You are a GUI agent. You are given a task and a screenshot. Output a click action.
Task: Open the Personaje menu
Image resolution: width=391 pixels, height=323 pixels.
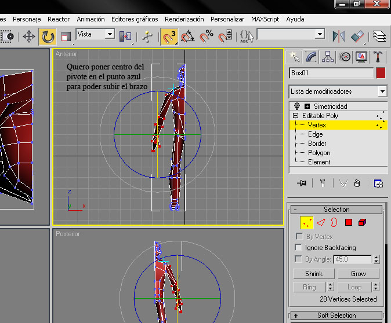click(x=27, y=19)
